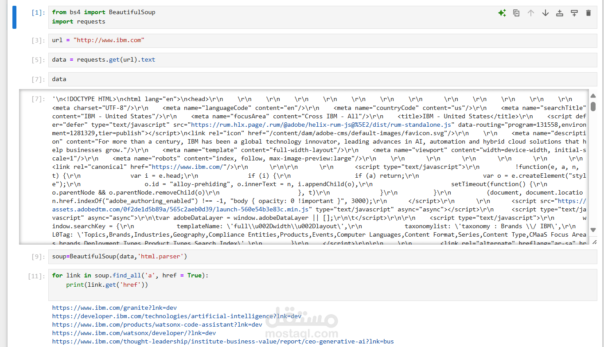The height and width of the screenshot is (347, 604).
Task: Click into the url assignment code cell
Action: tap(323, 40)
